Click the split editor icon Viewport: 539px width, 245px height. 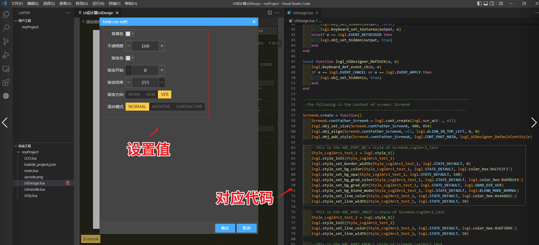click(x=270, y=13)
